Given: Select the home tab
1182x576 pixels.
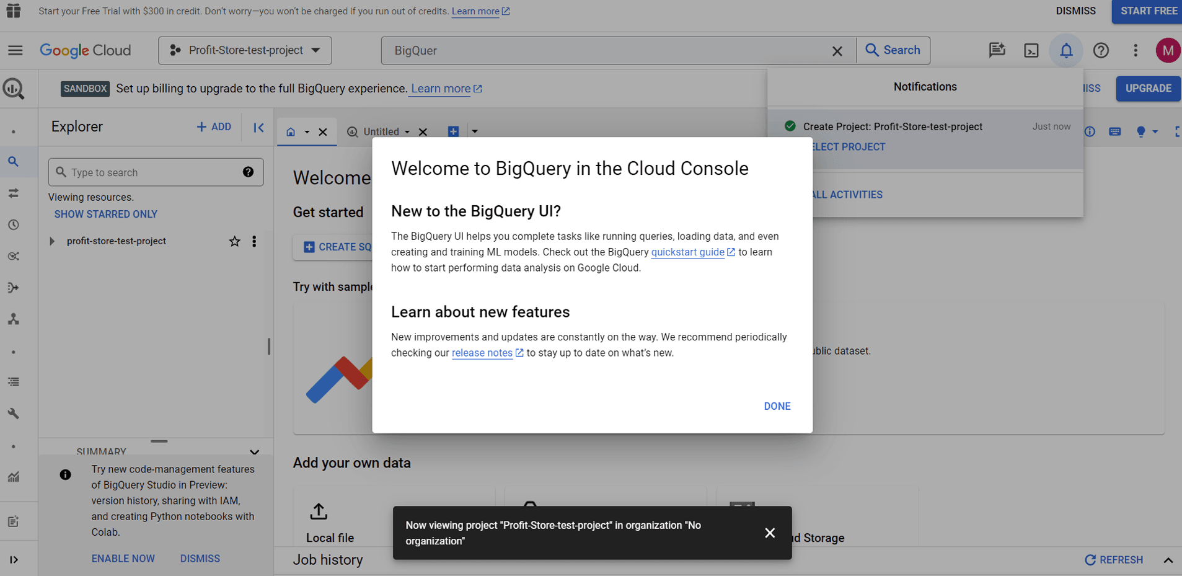Looking at the screenshot, I should (x=291, y=131).
